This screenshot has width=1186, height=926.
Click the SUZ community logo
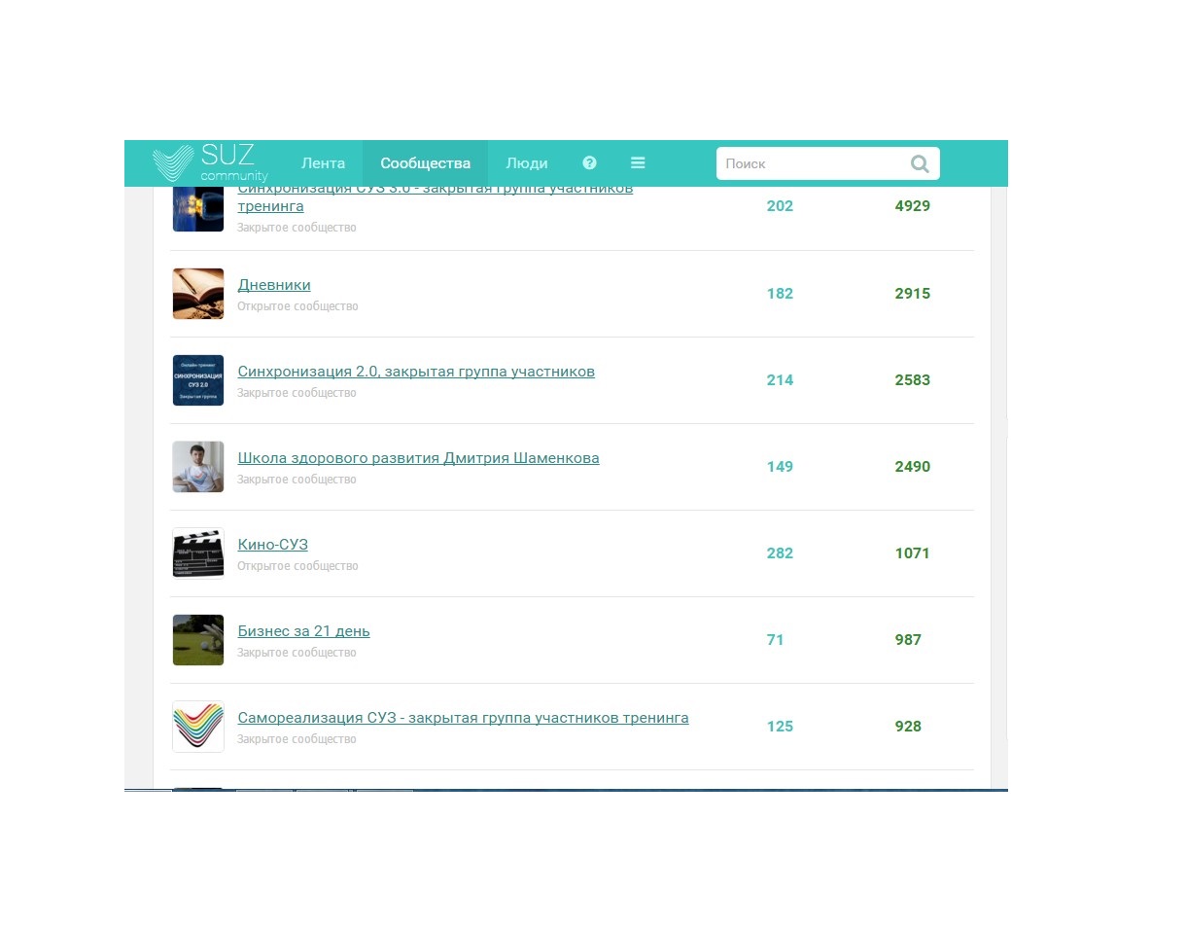[210, 163]
